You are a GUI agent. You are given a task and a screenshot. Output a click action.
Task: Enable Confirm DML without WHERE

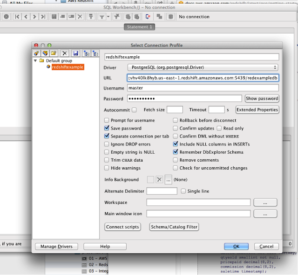(175, 136)
